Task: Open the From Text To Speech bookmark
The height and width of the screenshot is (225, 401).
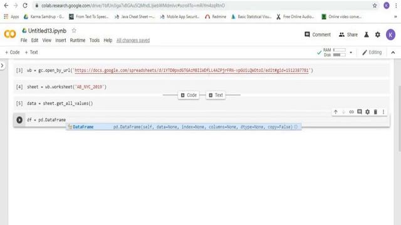Action: tap(89, 17)
